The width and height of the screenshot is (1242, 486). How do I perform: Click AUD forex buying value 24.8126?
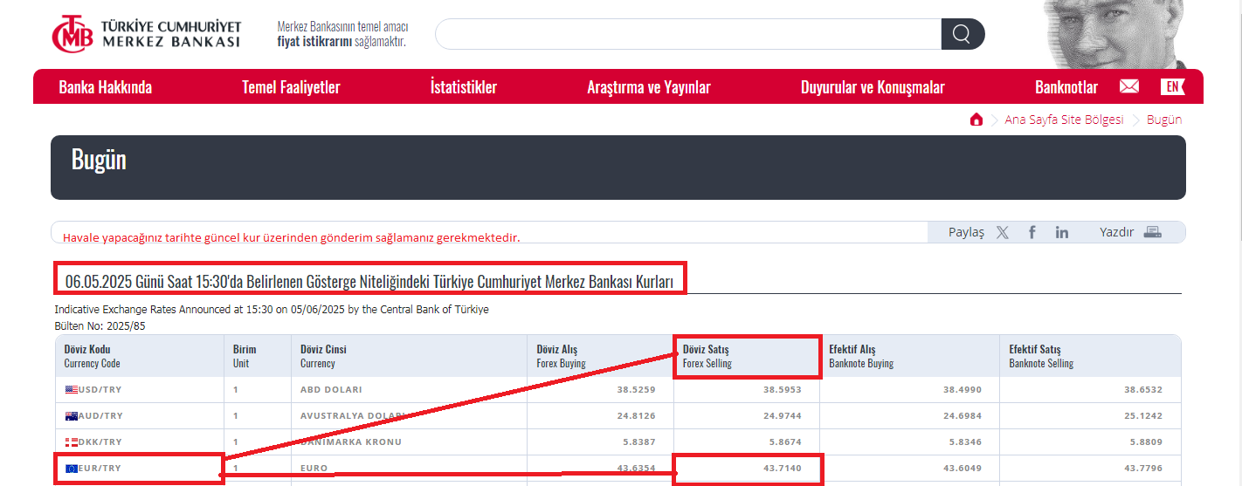point(637,415)
